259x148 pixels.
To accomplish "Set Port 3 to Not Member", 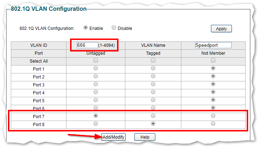I will [213, 84].
